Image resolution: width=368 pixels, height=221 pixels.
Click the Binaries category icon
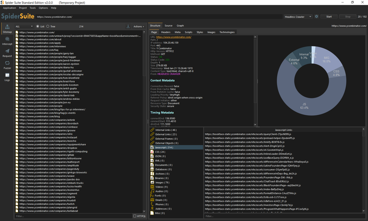(x=152, y=178)
